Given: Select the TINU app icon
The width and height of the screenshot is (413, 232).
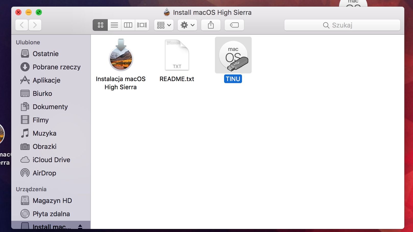Looking at the screenshot, I should click(x=233, y=55).
